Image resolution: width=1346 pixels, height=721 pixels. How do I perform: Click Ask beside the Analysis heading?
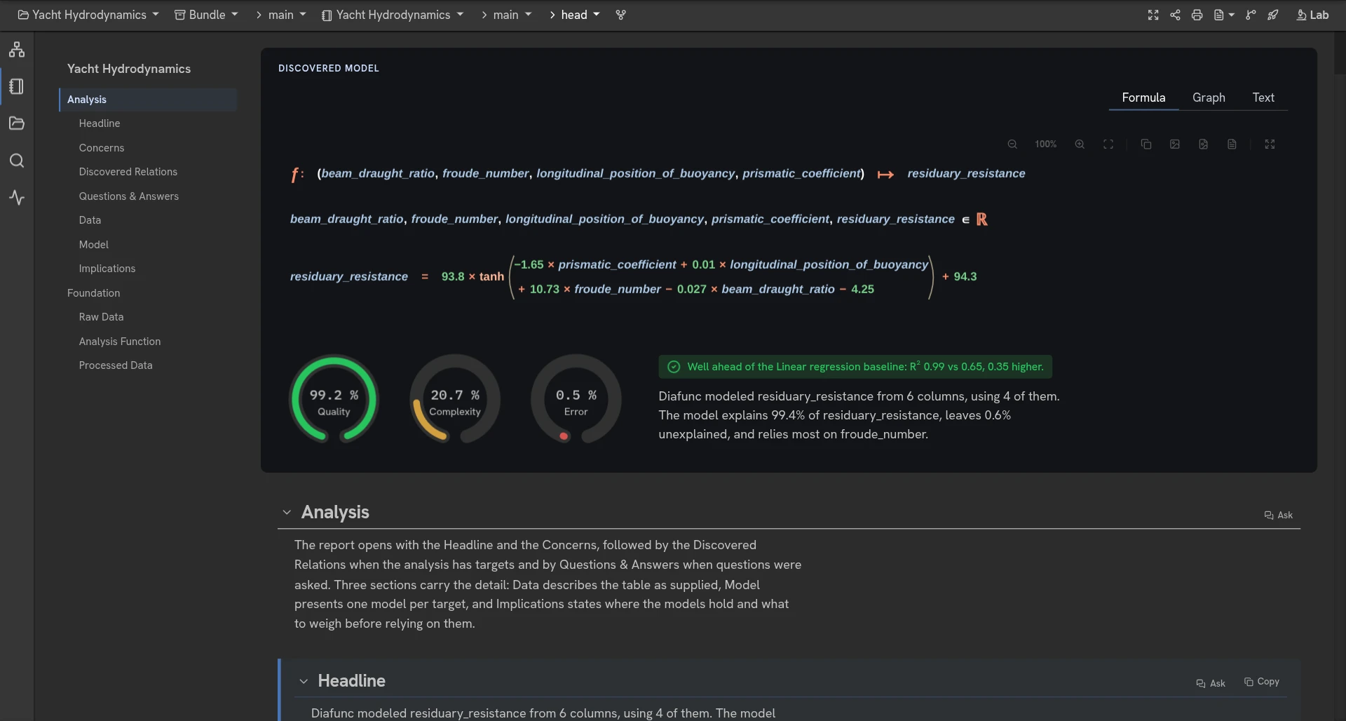pos(1279,515)
